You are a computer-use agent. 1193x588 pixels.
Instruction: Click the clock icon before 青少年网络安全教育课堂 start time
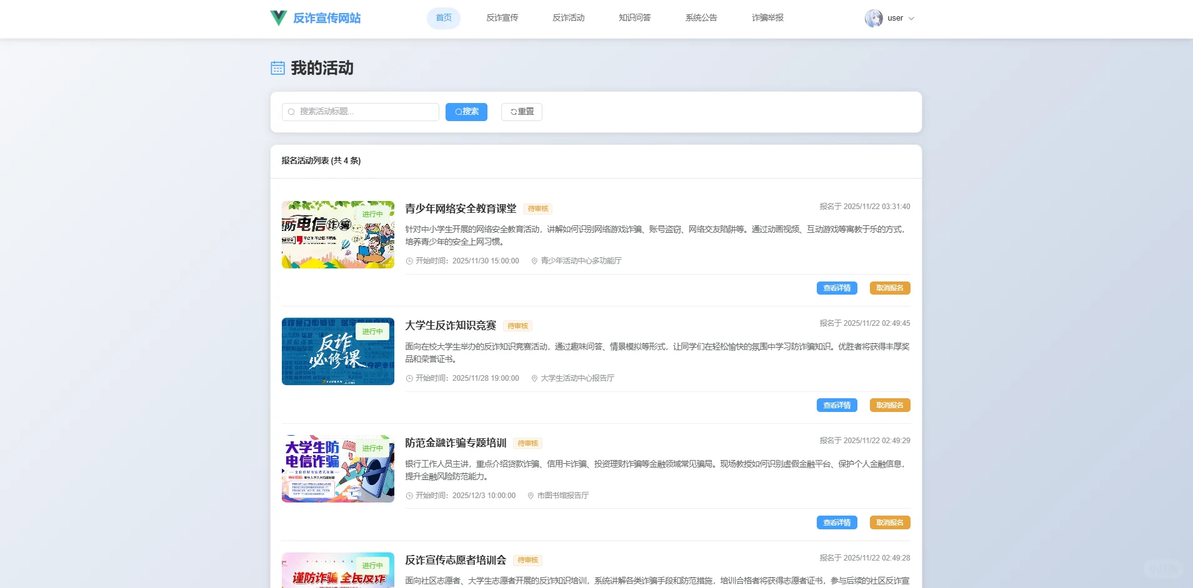tap(409, 261)
